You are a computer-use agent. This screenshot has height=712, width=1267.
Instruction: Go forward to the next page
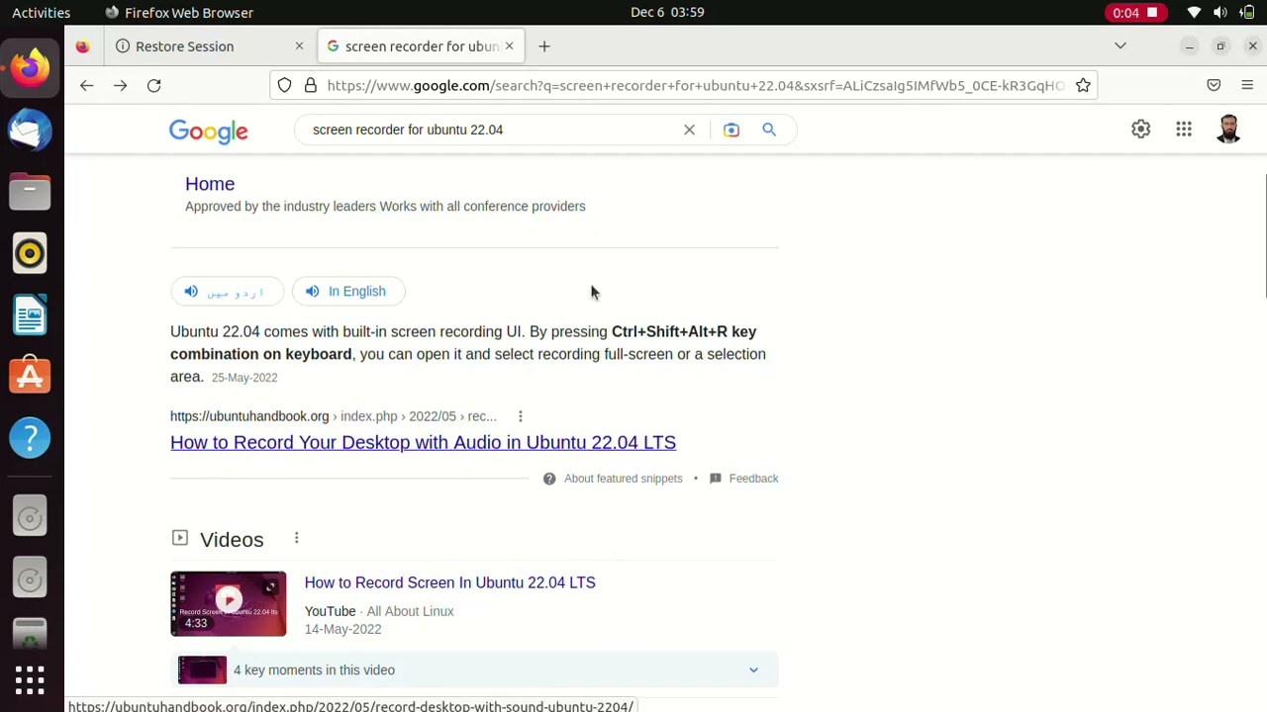point(121,86)
